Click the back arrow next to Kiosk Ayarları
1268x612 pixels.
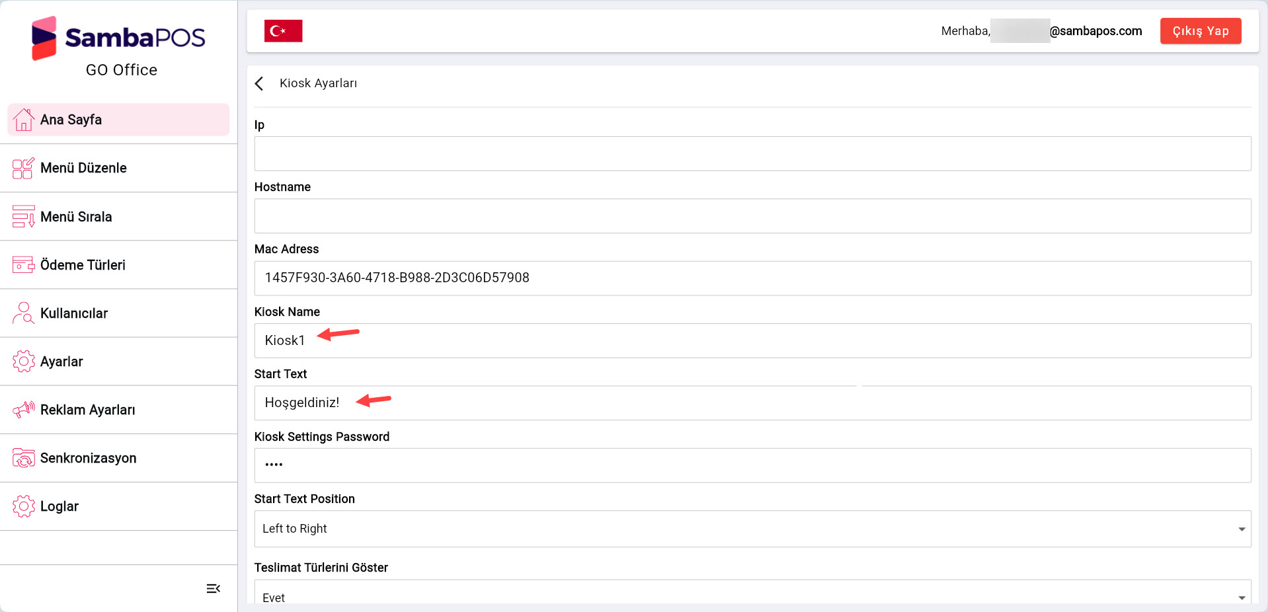pyautogui.click(x=259, y=83)
